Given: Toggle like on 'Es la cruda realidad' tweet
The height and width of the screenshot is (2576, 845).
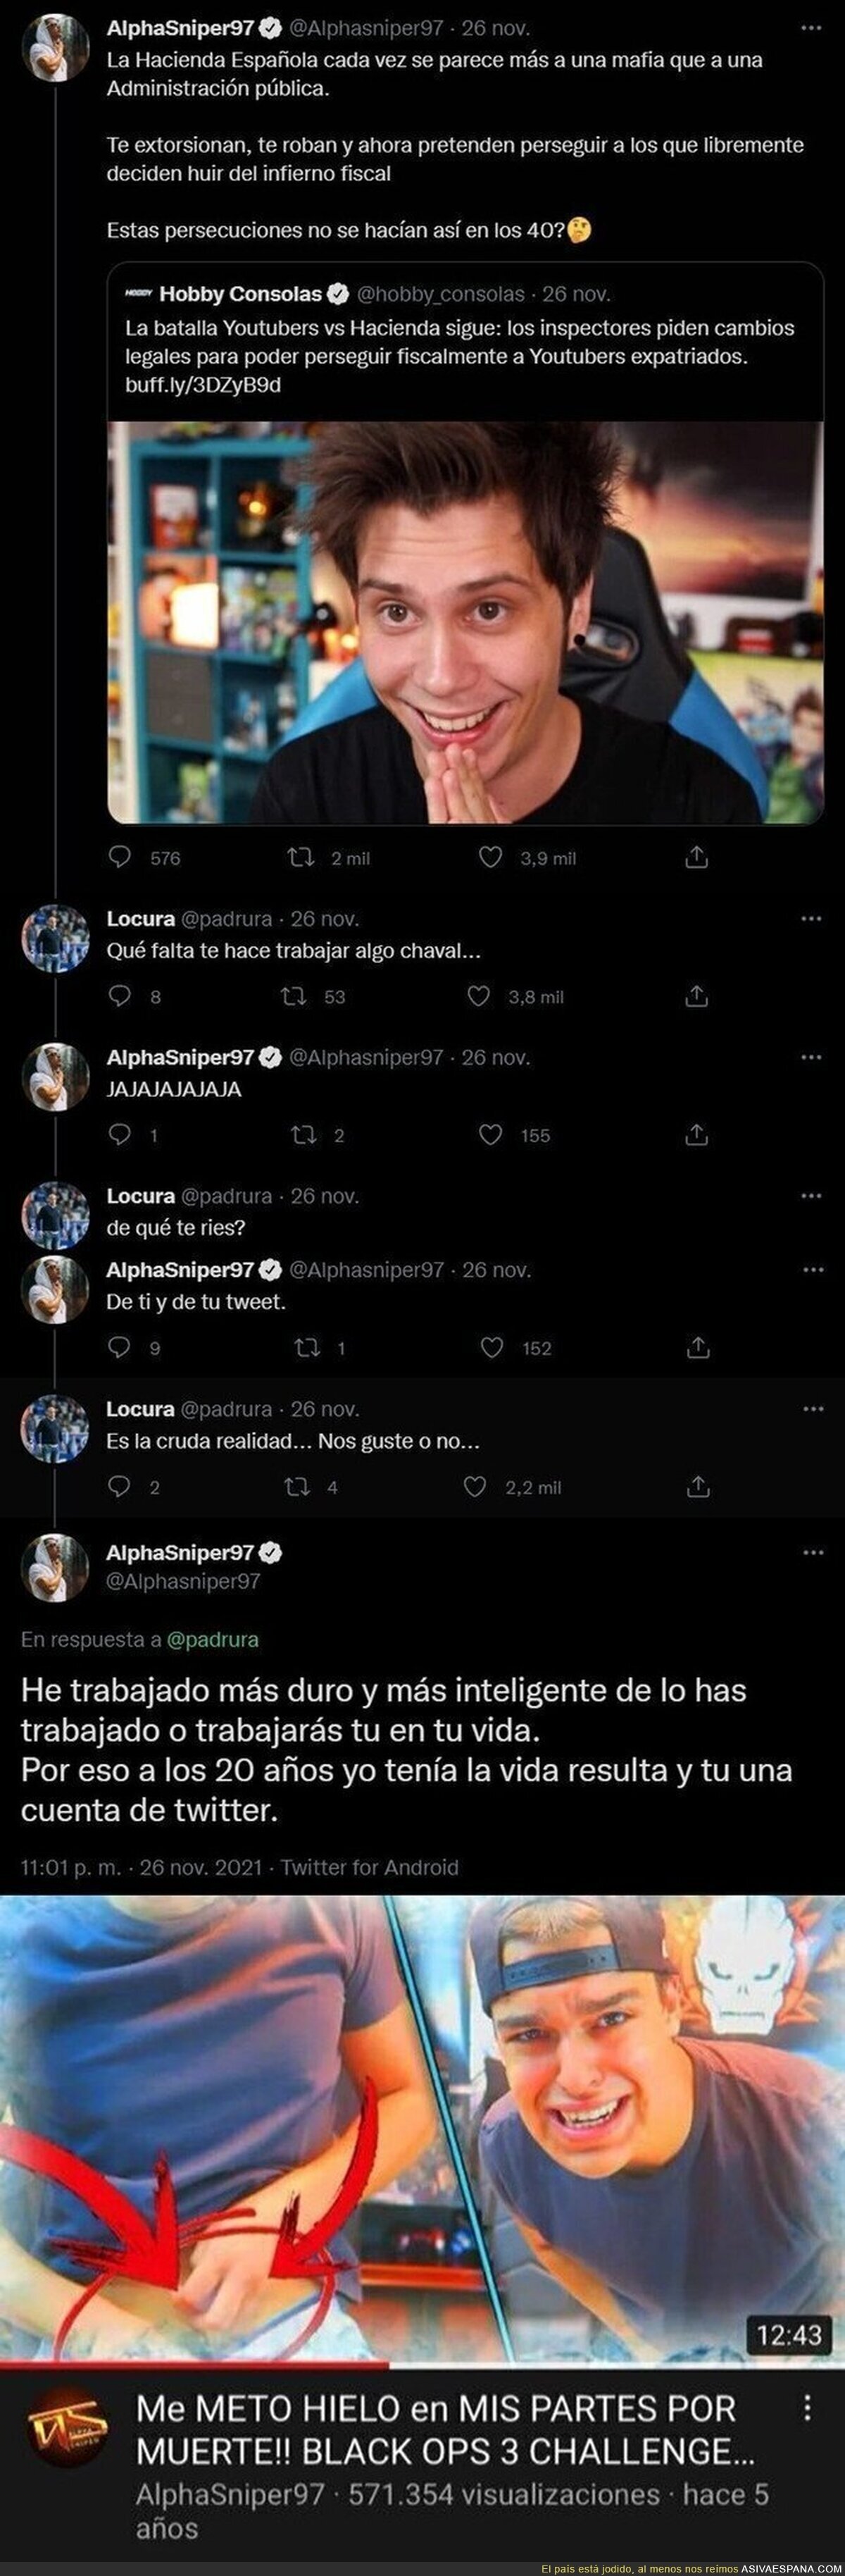Looking at the screenshot, I should pos(475,1487).
